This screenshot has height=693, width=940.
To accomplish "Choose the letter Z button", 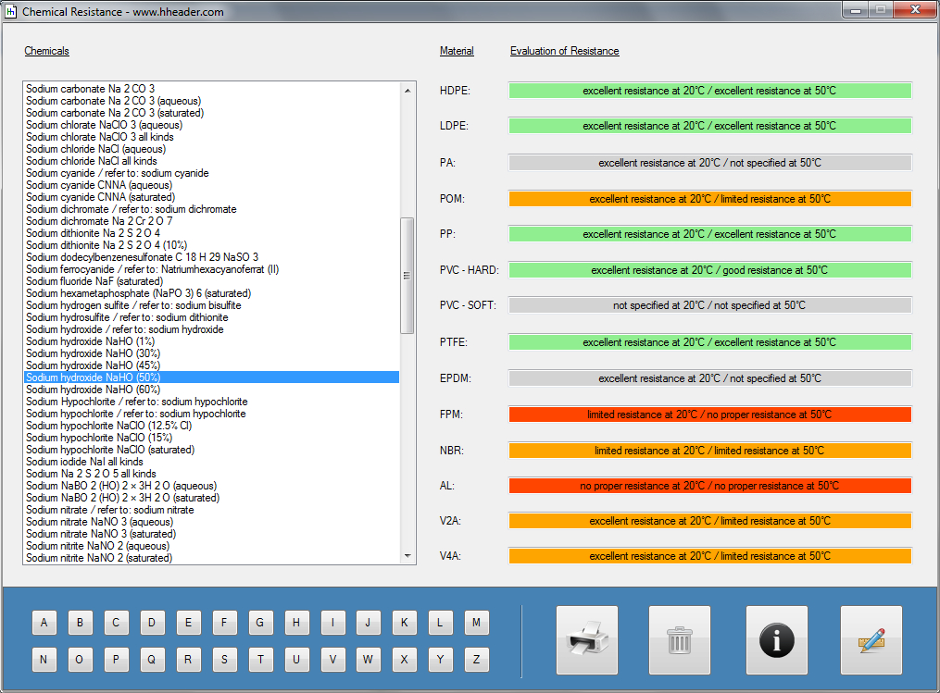I will click(x=477, y=660).
